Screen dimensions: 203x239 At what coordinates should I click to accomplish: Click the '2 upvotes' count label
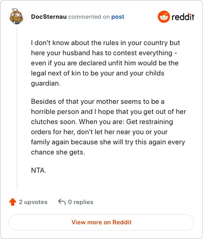pyautogui.click(x=33, y=202)
